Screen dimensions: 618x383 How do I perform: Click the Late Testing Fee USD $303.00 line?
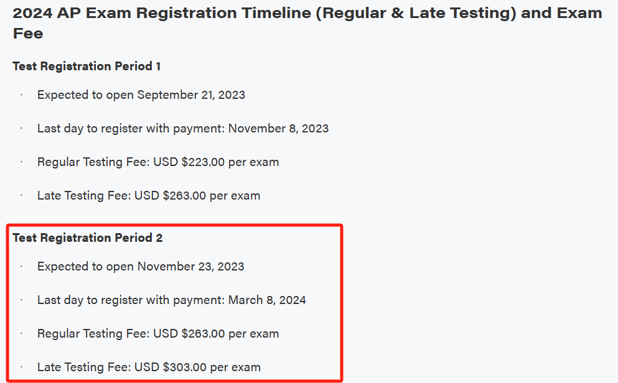[149, 367]
